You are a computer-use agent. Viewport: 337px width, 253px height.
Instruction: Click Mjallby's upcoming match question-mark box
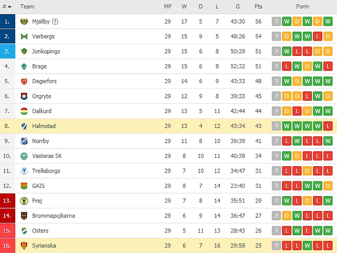pos(277,22)
